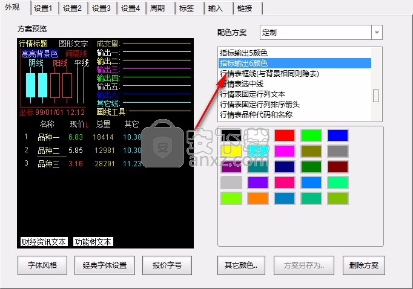This screenshot has width=413, height=289.
Task: Open the 设置4 tab
Action: 131,8
